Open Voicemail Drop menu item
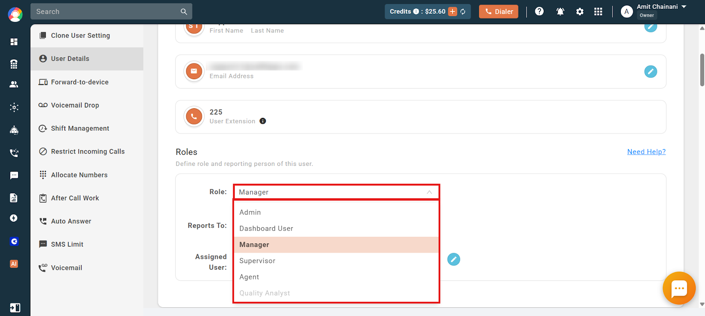 click(x=87, y=105)
